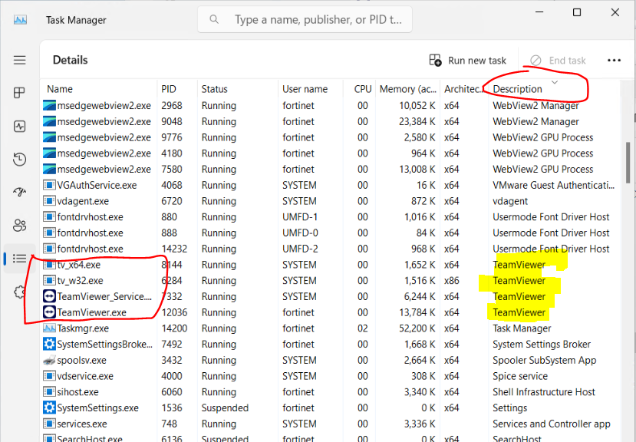Click the Spice service description
The image size is (636, 442).
click(520, 376)
